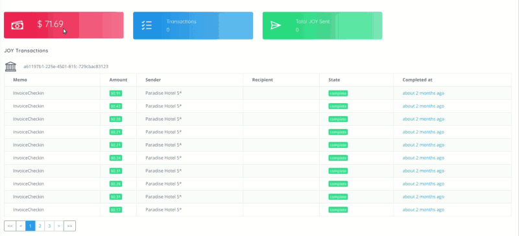Click the Recipient column header

(x=263, y=80)
